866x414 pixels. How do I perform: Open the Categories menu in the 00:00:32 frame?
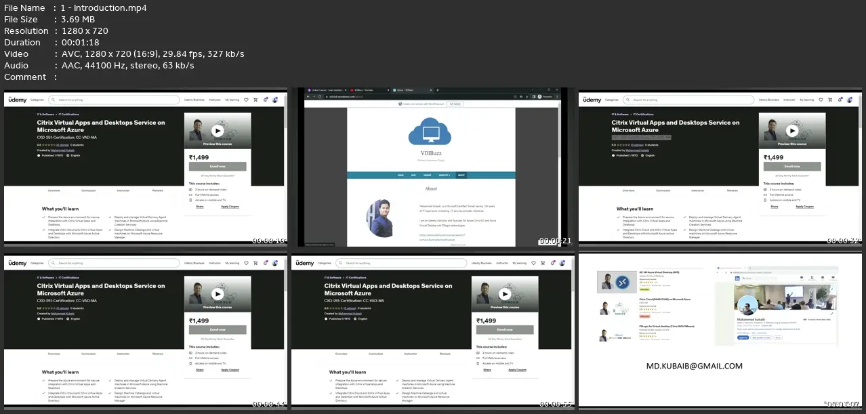tap(612, 100)
